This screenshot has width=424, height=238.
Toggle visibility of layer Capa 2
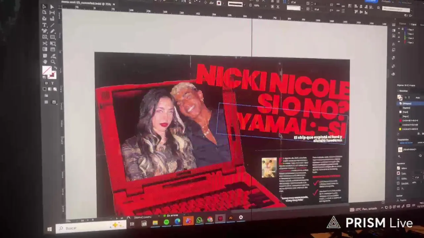[x=399, y=42]
